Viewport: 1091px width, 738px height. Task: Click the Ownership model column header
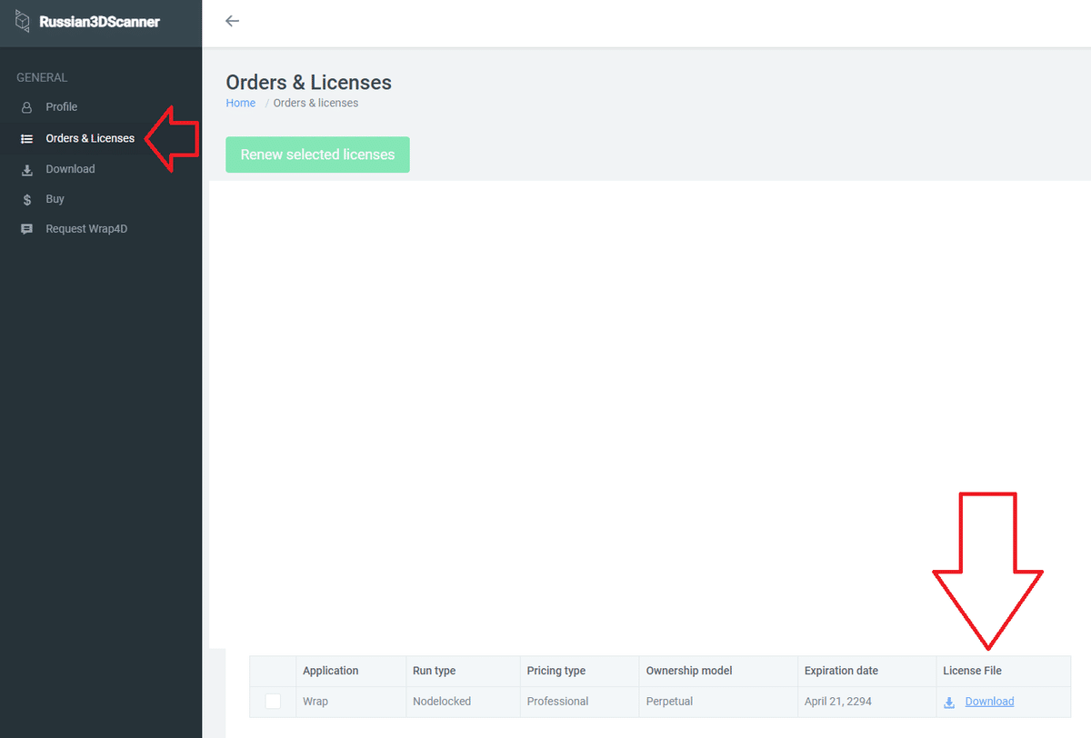pos(689,671)
